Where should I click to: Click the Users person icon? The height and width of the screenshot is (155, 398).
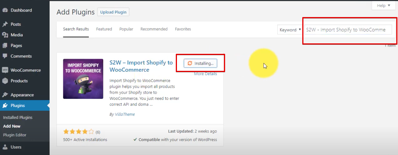point(5,147)
